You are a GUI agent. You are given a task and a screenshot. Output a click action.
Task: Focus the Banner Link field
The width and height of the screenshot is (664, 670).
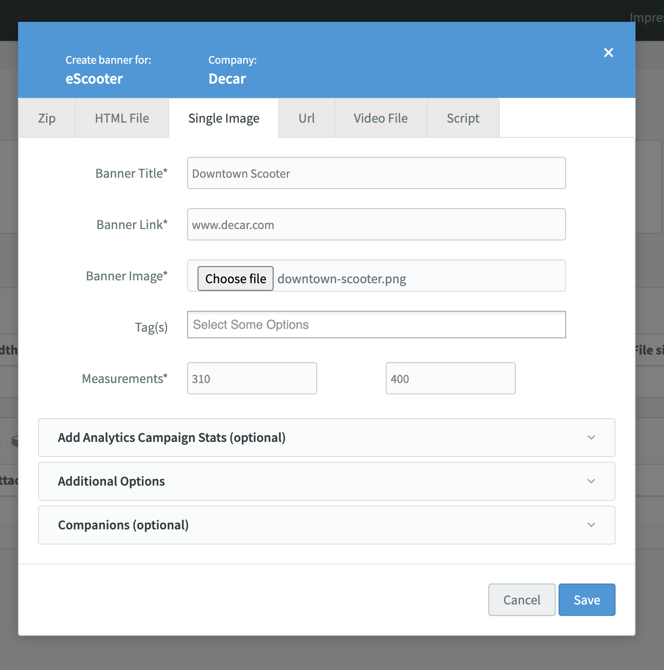pos(376,225)
